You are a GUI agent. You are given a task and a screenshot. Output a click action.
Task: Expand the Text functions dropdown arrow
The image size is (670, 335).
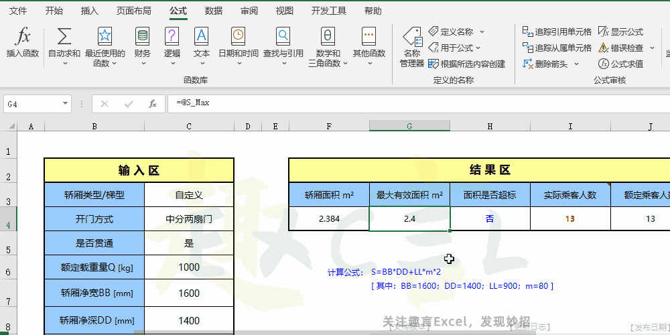(202, 63)
